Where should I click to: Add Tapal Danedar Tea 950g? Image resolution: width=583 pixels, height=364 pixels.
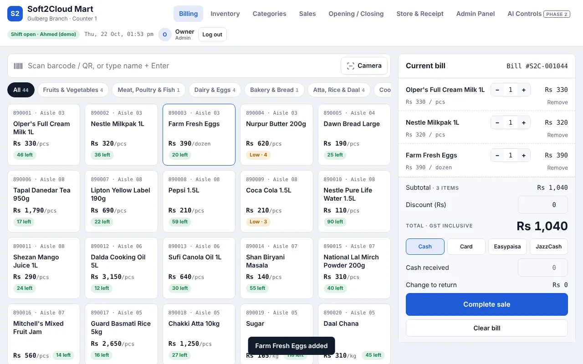pyautogui.click(x=44, y=202)
